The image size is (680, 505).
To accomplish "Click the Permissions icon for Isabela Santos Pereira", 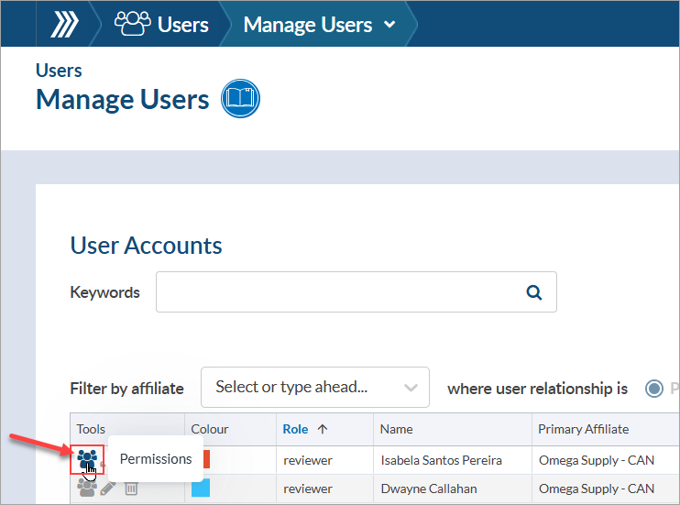I will click(87, 458).
